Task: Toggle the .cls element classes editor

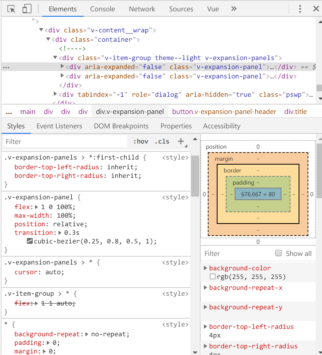Action: pos(162,141)
